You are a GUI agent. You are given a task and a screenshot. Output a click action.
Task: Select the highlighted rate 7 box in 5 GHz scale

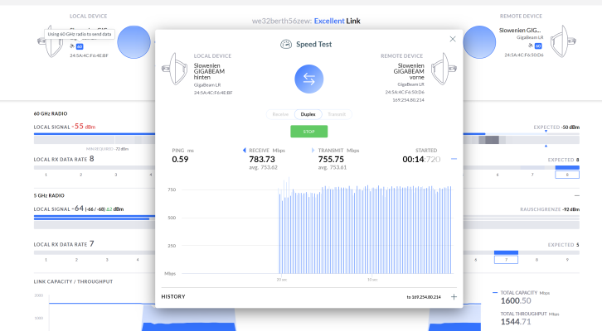coord(506,258)
